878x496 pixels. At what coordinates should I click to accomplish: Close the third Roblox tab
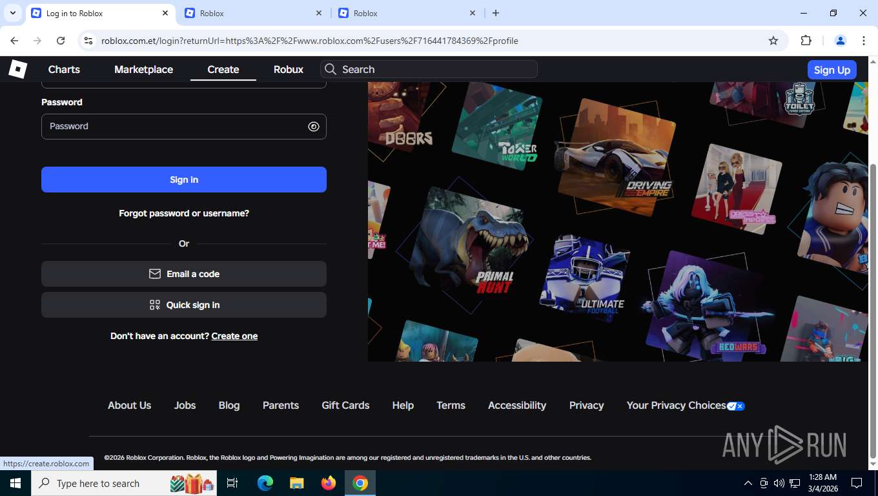473,13
